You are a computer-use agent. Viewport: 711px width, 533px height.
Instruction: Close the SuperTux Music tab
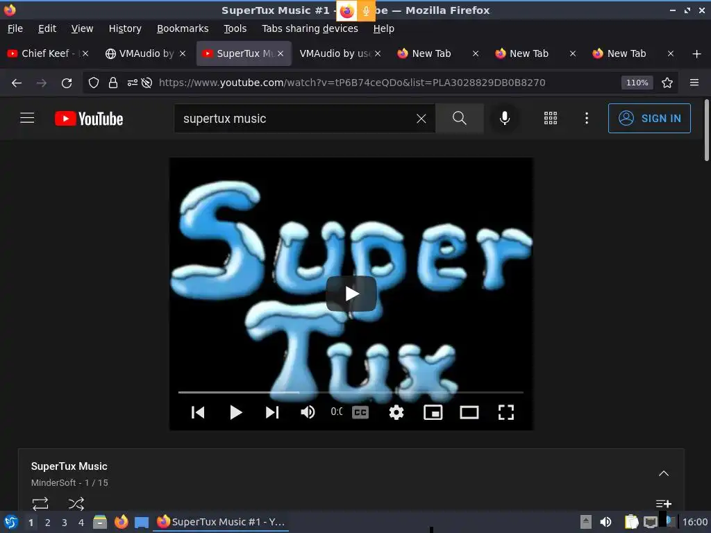[x=281, y=53]
